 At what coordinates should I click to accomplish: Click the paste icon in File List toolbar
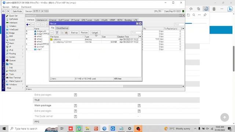click(66, 33)
